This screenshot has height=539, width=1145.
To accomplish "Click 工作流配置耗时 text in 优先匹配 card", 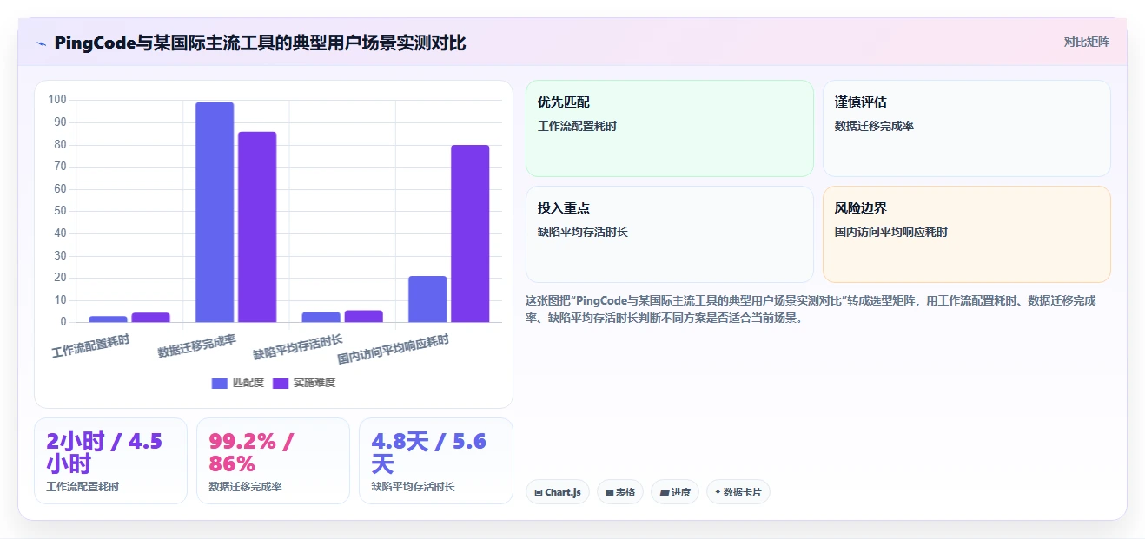I will [577, 126].
